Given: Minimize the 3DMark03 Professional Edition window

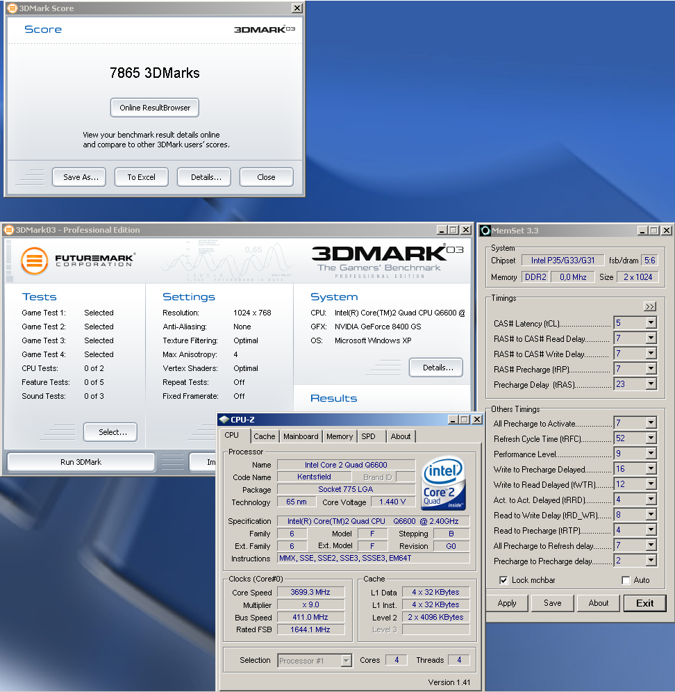Looking at the screenshot, I should 442,230.
